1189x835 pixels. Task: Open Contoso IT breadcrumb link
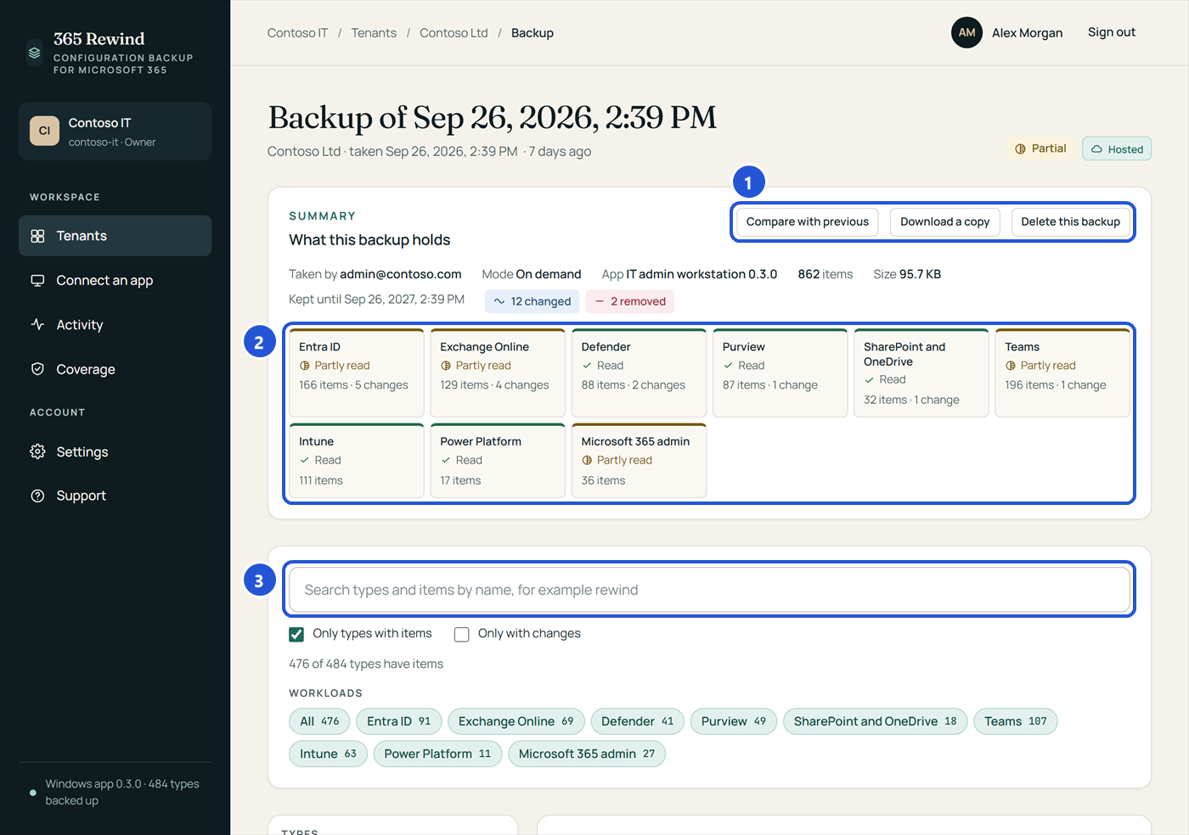[x=297, y=33]
